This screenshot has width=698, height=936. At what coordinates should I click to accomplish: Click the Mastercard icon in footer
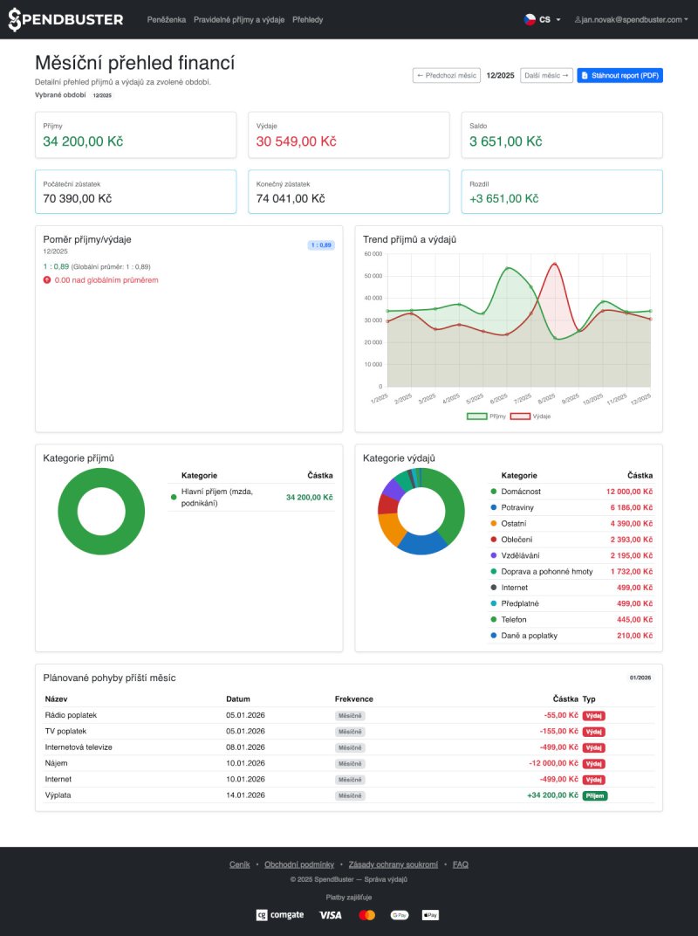[x=366, y=915]
